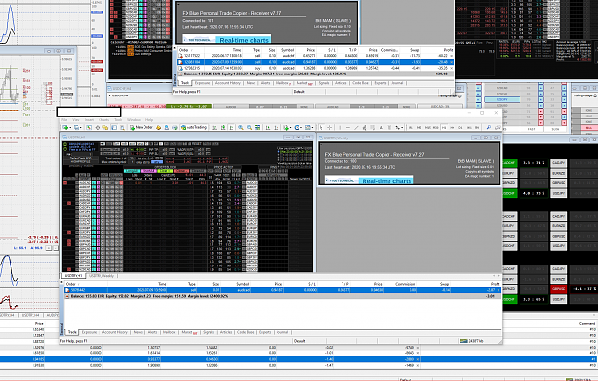Image resolution: width=598 pixels, height=381 pixels.
Task: Select the Fibonacci Retracement tool
Action: coord(372,128)
